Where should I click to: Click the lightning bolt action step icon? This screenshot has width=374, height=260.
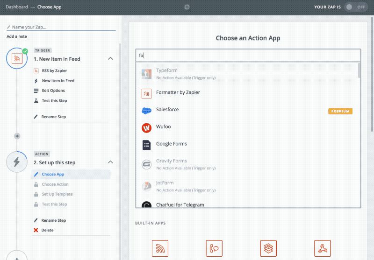coord(17,162)
